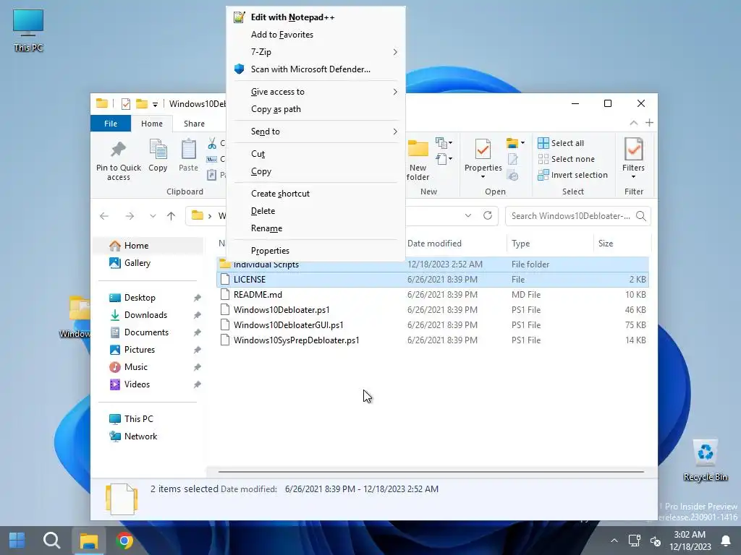
Task: Open Documents in navigation pane
Action: tap(148, 332)
